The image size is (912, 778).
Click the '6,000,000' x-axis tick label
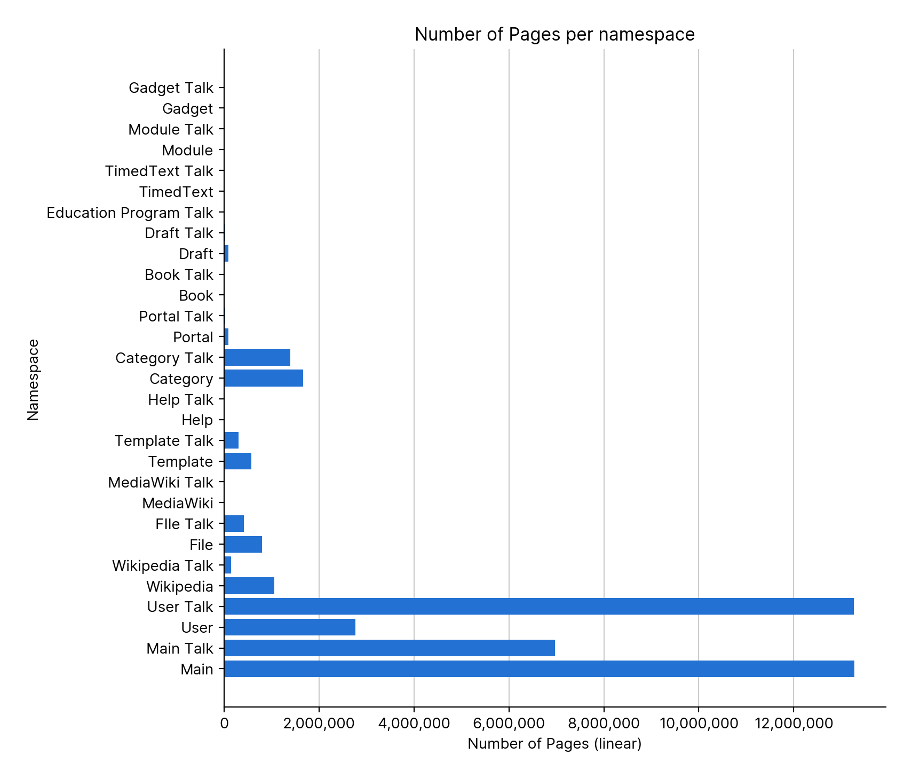coord(509,723)
